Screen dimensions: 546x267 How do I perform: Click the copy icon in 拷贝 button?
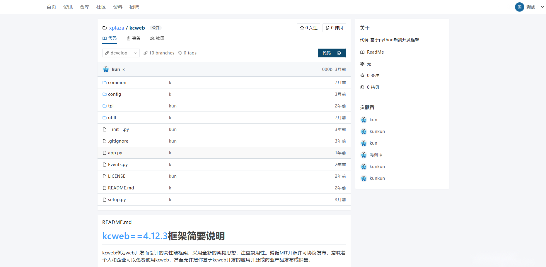327,28
